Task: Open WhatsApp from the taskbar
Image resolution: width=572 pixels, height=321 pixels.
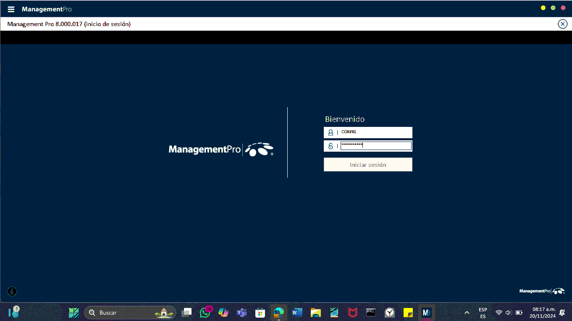Action: click(205, 313)
